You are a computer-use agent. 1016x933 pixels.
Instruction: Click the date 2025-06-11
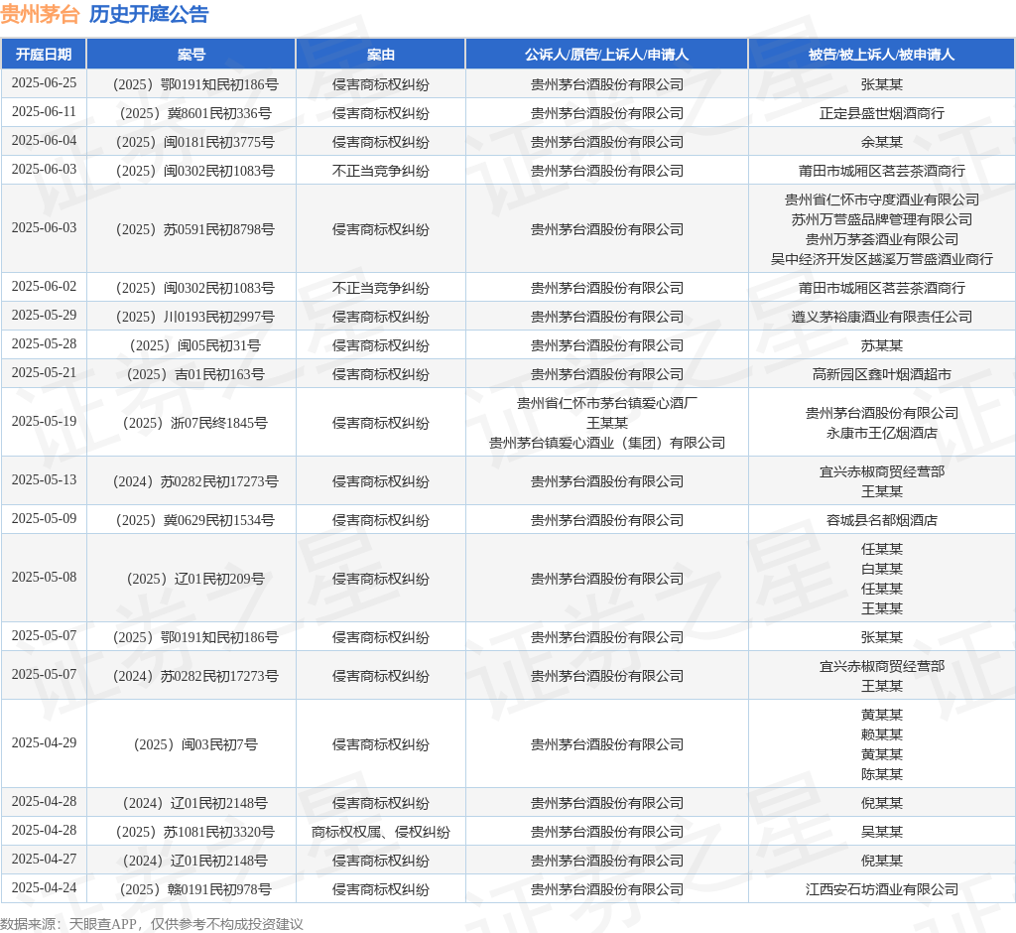44,111
